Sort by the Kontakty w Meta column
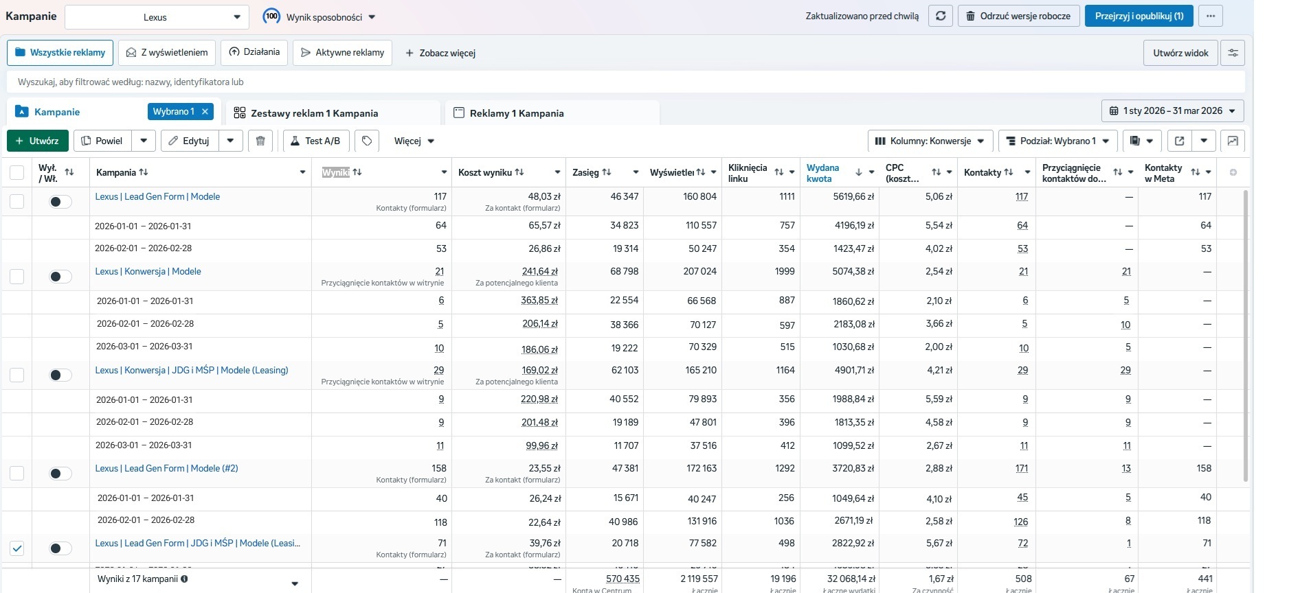Viewport: 1313px width, 593px height. point(1196,172)
